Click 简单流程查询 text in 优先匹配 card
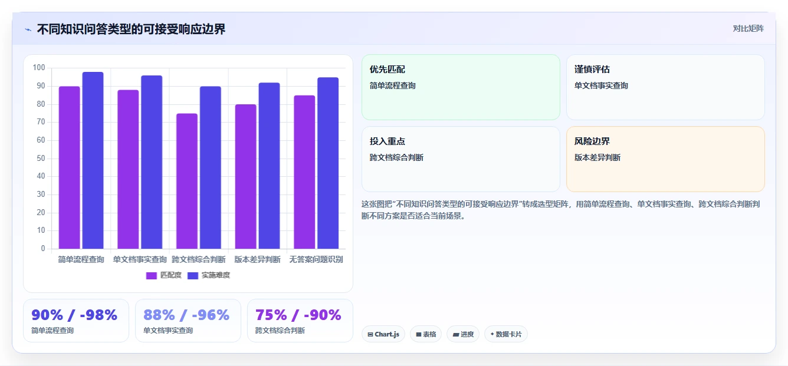Viewport: 788px width, 366px height. pos(393,85)
